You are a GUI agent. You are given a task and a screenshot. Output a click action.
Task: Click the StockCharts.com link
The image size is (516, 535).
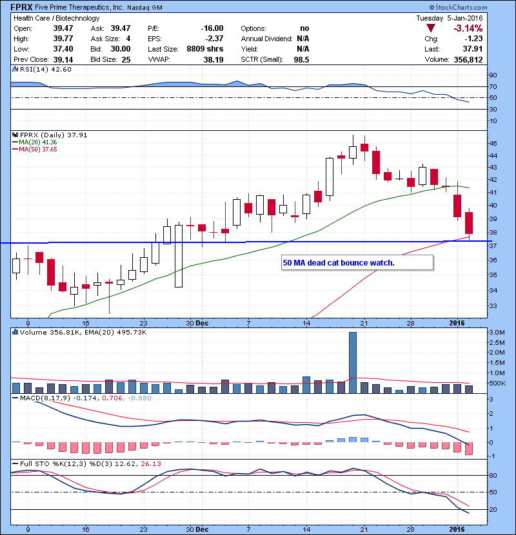point(459,7)
